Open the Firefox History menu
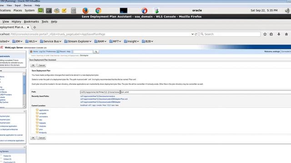This screenshot has height=163, width=291. coord(16,22)
